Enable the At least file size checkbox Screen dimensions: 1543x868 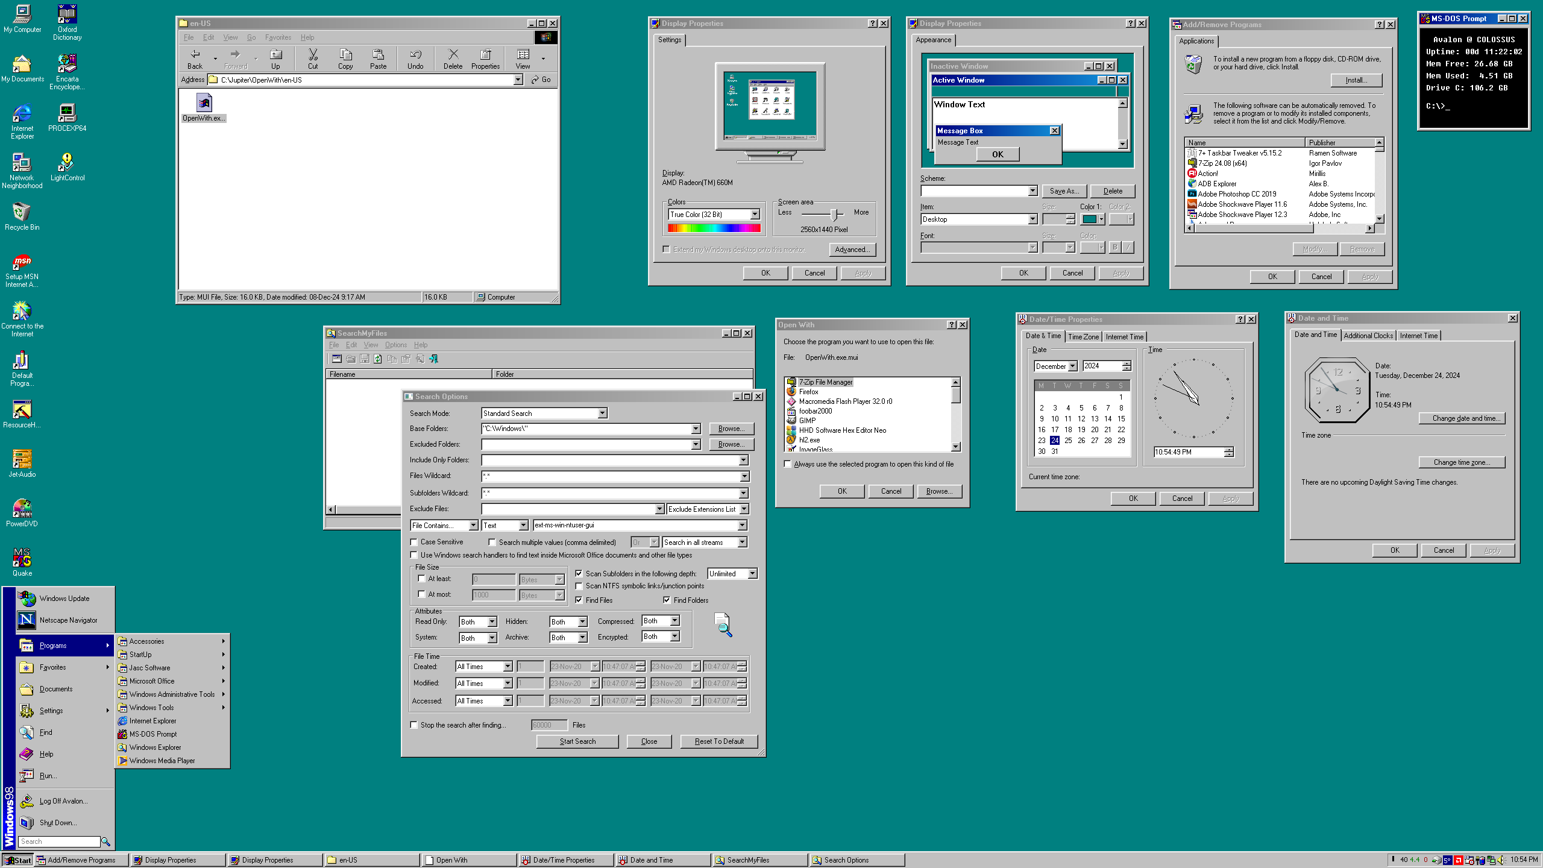tap(422, 579)
